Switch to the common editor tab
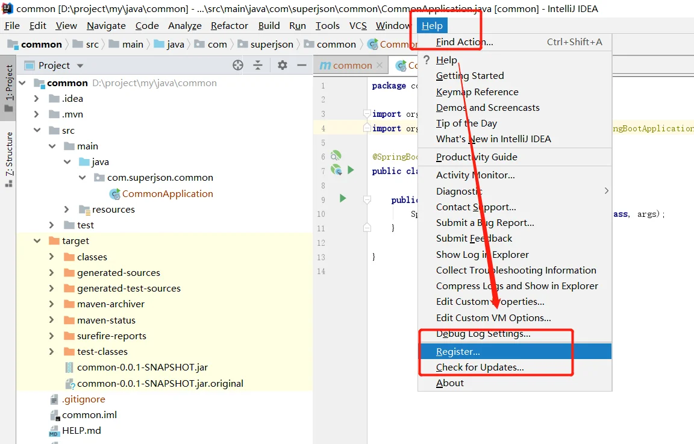694x444 pixels. click(352, 65)
